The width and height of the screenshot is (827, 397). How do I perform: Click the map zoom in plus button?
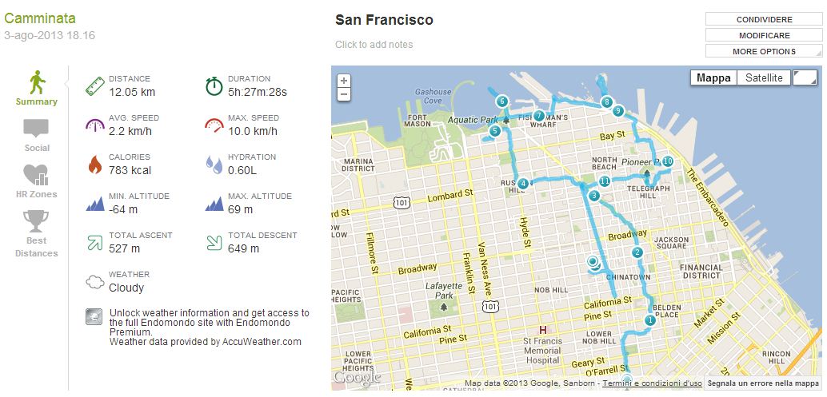tap(344, 81)
